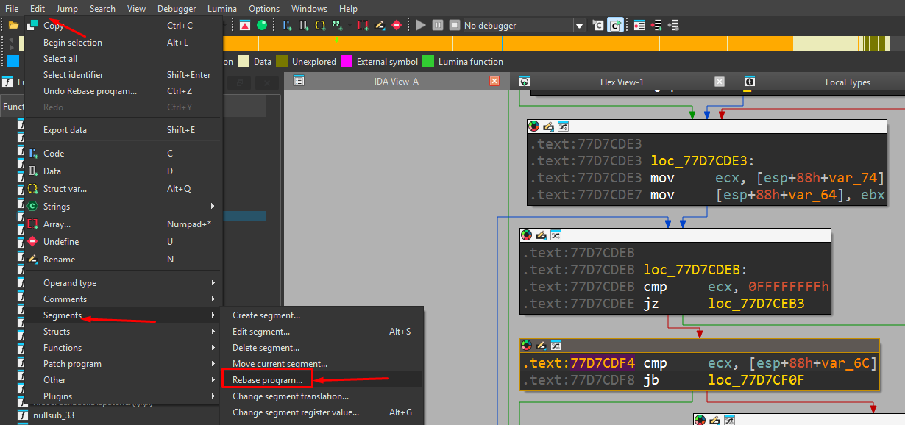Screen dimensions: 905x425
Task: Click the Array bracket icon in the main toolbar
Action: point(363,25)
